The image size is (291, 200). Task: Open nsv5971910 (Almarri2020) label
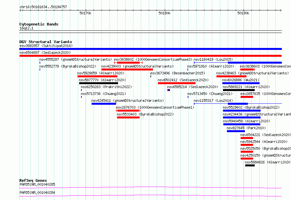(211, 66)
